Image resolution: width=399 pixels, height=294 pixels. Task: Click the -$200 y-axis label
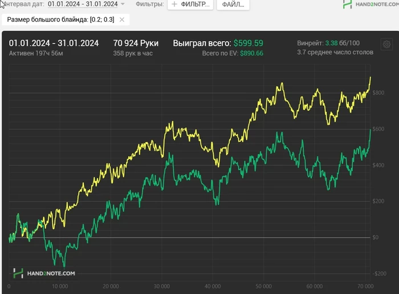coord(380,273)
